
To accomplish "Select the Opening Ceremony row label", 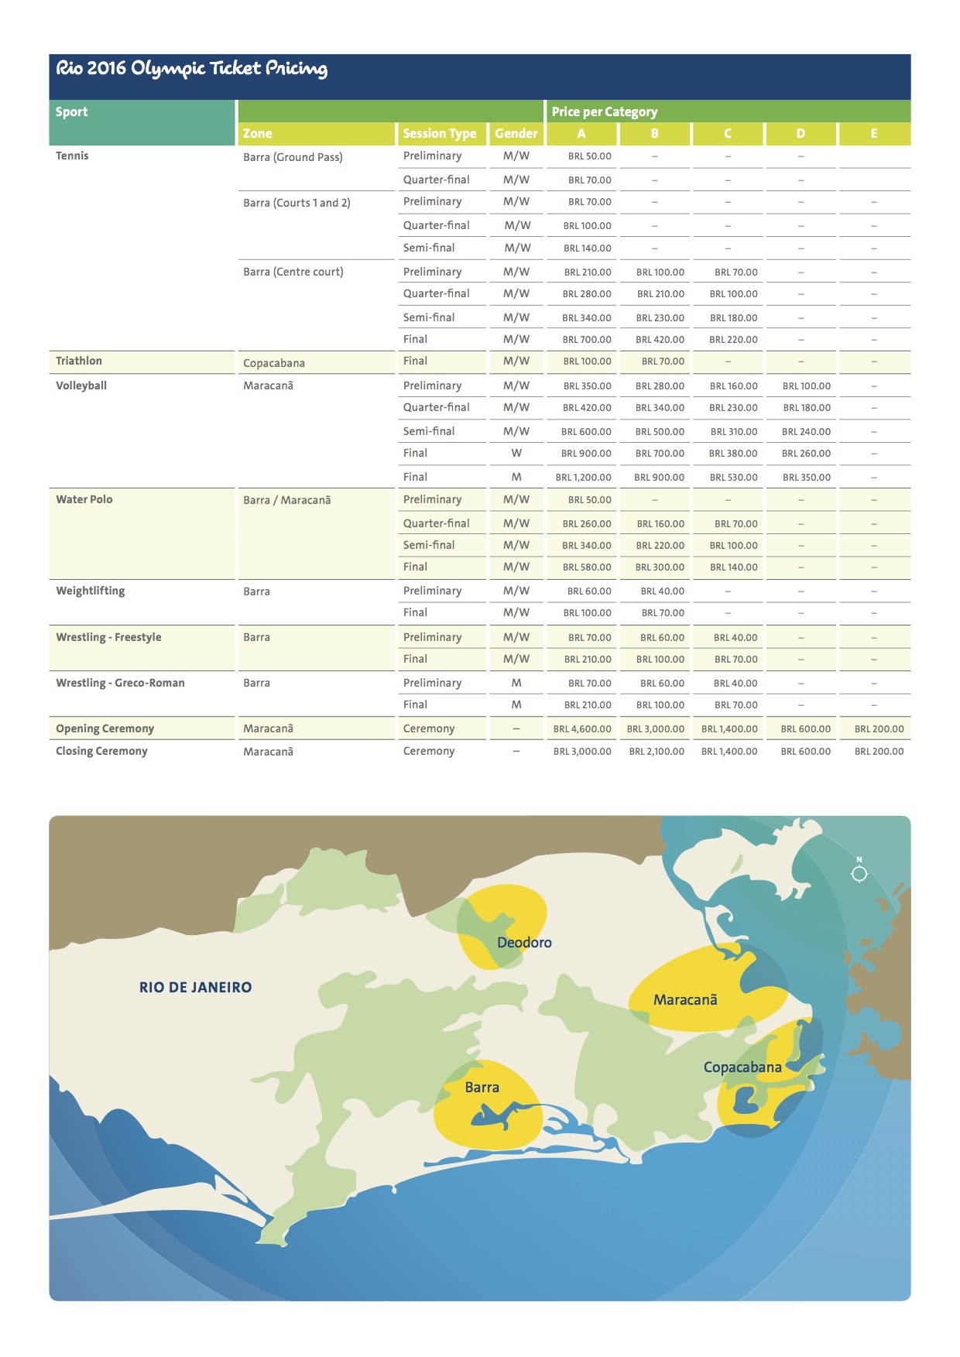I will click(105, 728).
